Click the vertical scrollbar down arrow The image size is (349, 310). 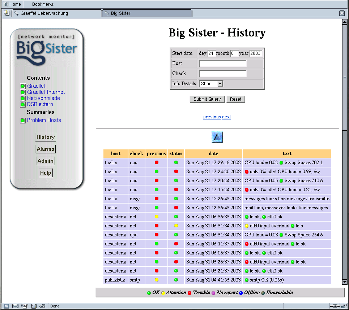click(x=345, y=282)
